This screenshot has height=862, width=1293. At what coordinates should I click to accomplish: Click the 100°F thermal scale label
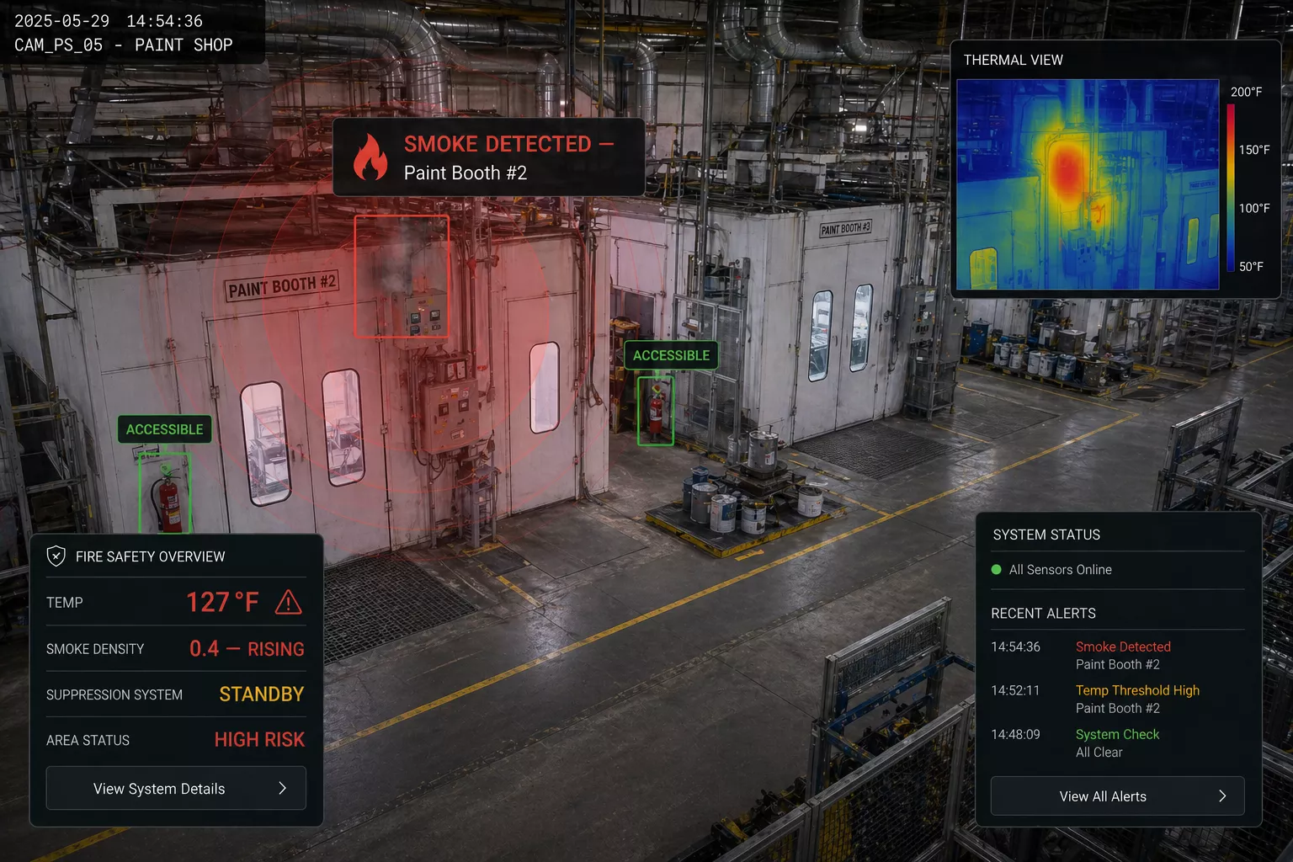coord(1254,208)
